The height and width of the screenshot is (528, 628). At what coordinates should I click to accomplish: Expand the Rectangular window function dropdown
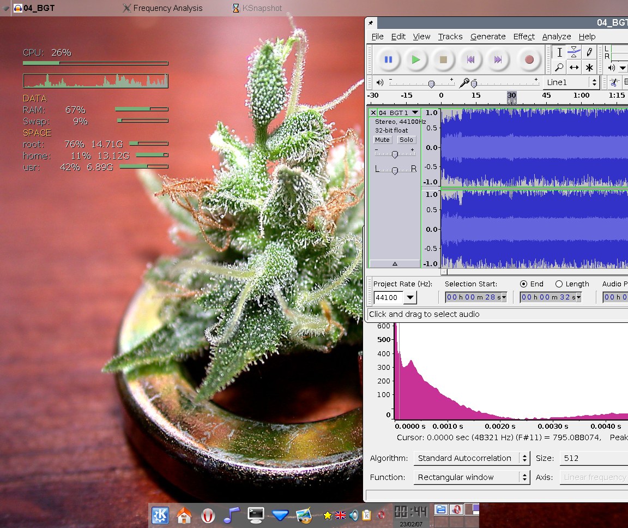(471, 477)
